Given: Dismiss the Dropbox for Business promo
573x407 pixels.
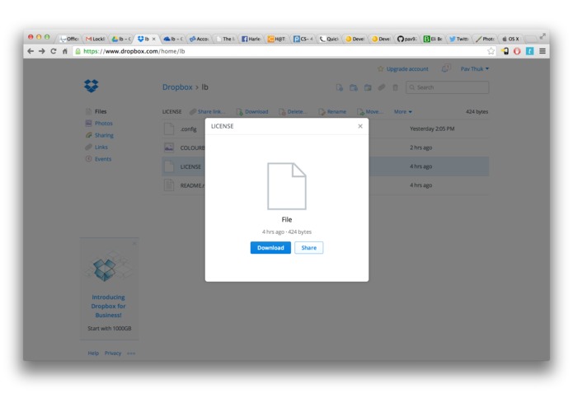Looking at the screenshot, I should point(134,243).
